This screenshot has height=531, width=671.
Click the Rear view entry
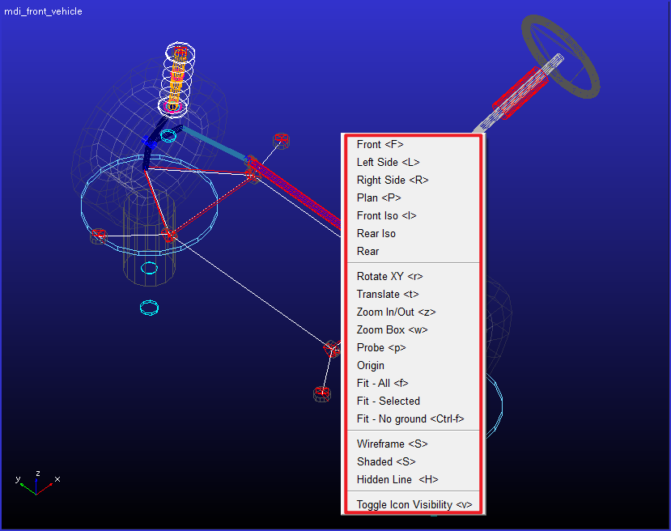(x=414, y=252)
